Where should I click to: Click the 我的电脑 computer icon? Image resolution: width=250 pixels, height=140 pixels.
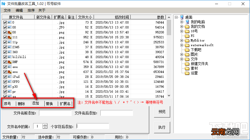coord(187,22)
